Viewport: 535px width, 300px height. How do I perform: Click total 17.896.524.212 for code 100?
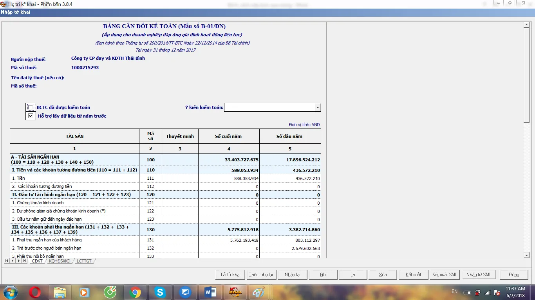tap(290, 159)
